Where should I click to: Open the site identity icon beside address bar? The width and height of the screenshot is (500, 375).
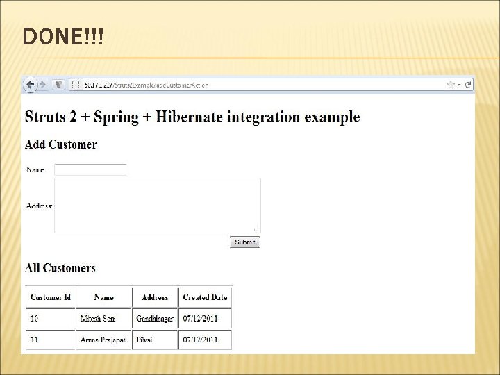pyautogui.click(x=58, y=85)
